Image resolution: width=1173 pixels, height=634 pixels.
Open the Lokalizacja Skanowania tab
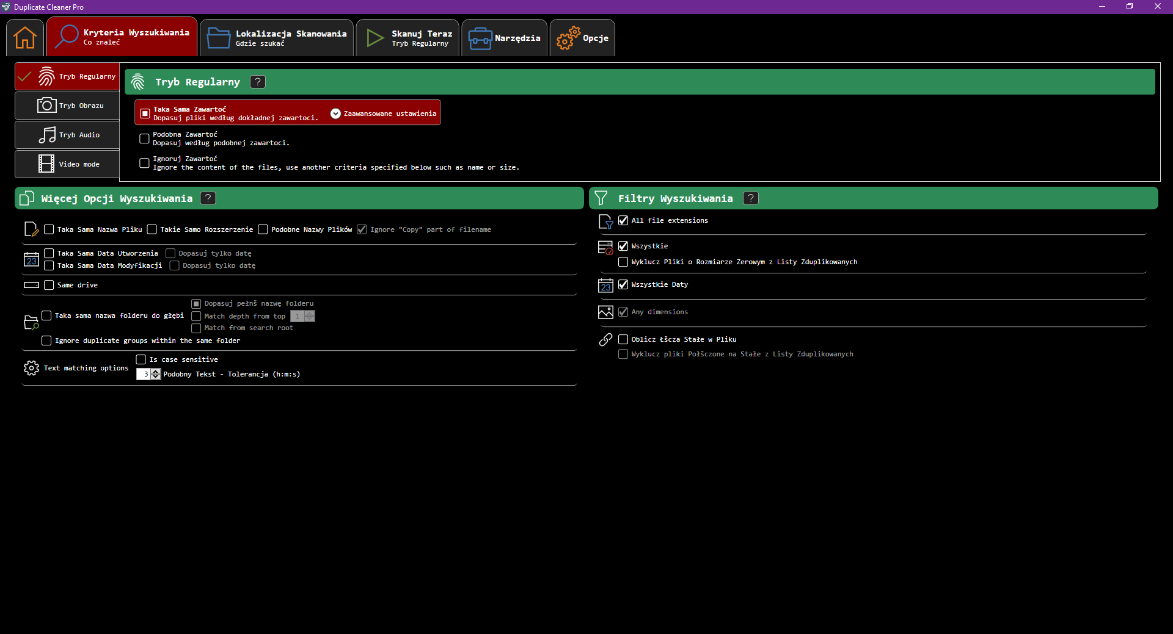[x=277, y=38]
